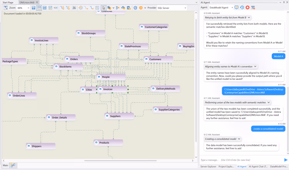Switch to the Start Page tab
This screenshot has height=170, width=289.
pos(8,2)
